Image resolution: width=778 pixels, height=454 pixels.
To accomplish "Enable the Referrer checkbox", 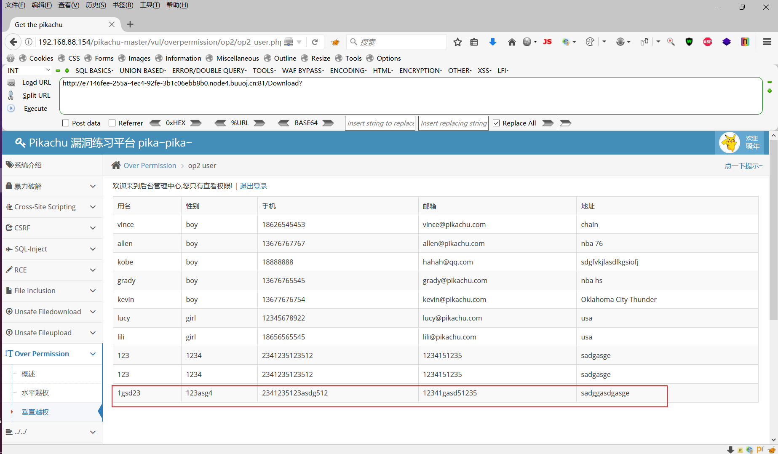I will tap(112, 123).
